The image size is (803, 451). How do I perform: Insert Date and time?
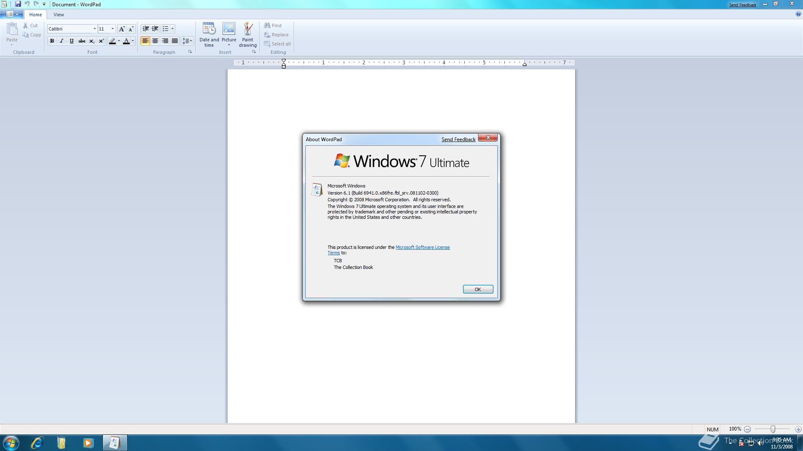click(209, 35)
